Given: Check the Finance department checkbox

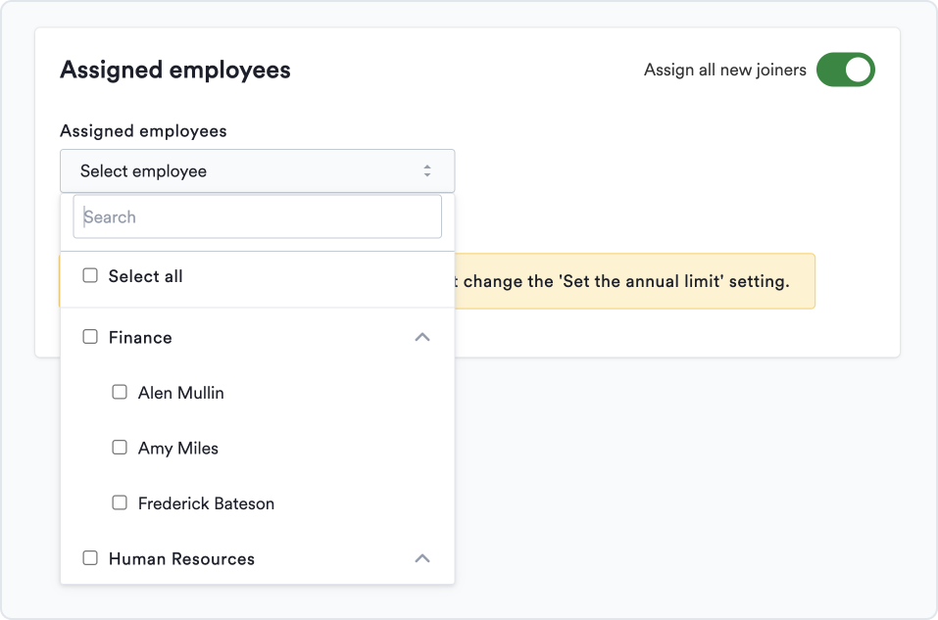Looking at the screenshot, I should pos(90,336).
